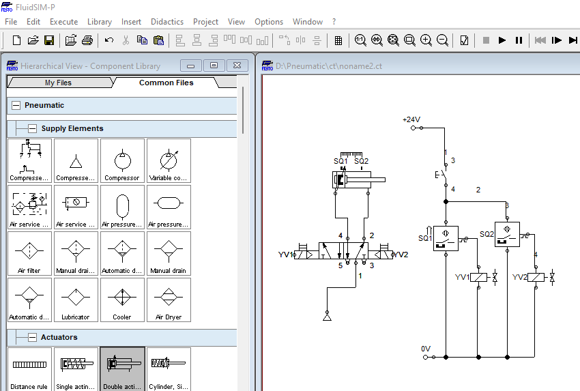
Task: Toggle the grid display icon
Action: point(338,40)
